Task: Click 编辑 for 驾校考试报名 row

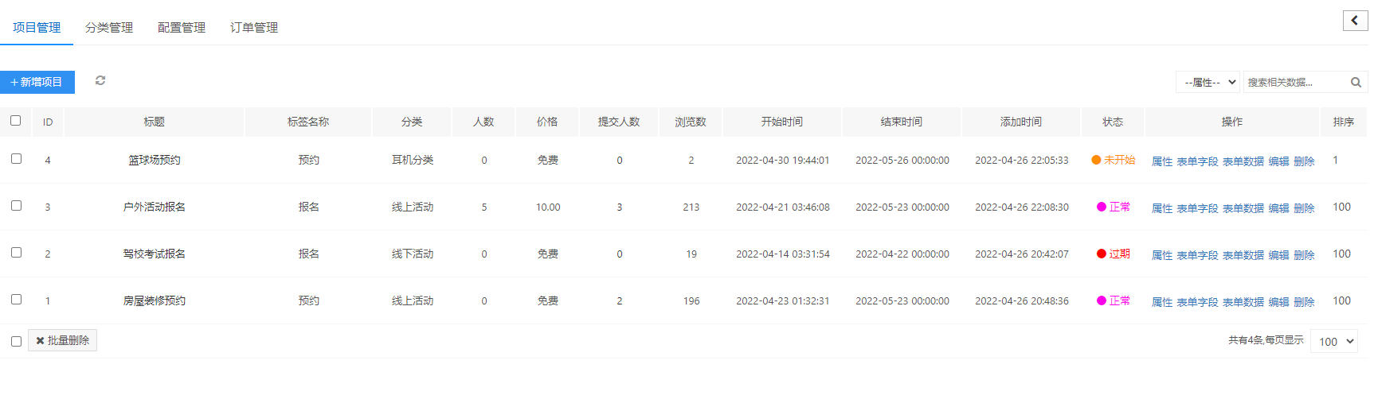Action: (x=1279, y=255)
